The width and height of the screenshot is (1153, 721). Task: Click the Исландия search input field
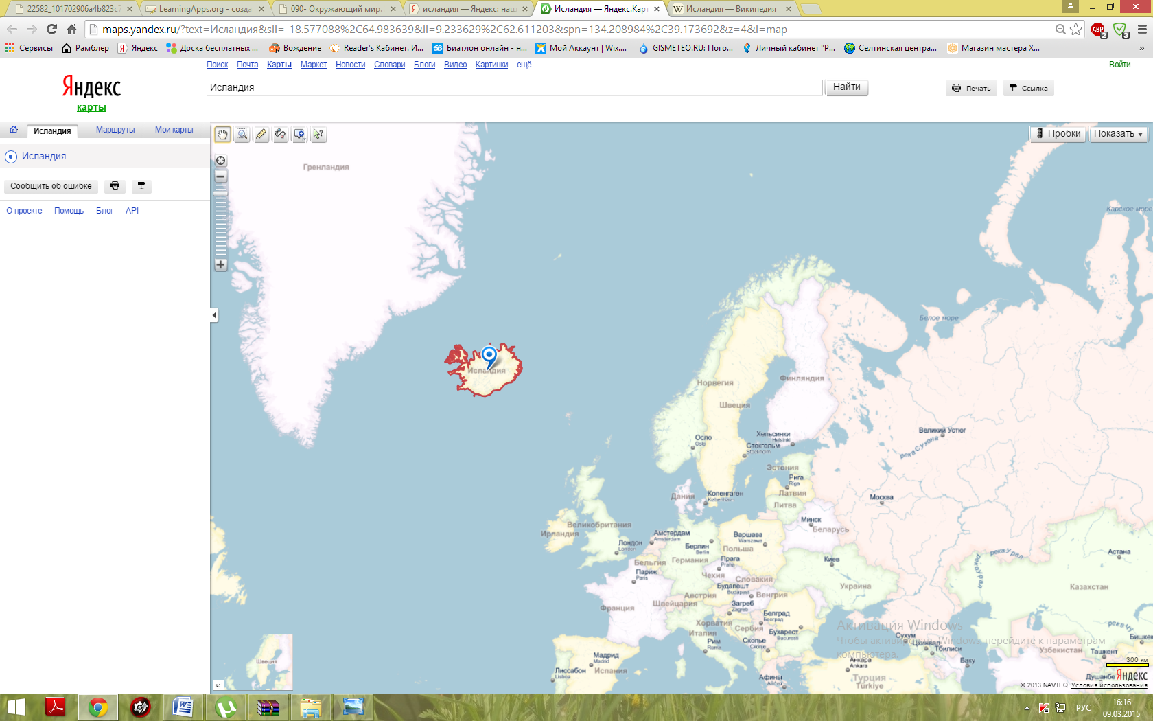click(x=514, y=87)
